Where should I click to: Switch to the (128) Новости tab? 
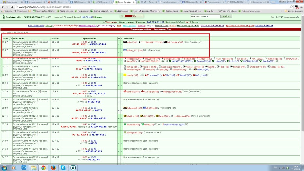click(x=80, y=2)
